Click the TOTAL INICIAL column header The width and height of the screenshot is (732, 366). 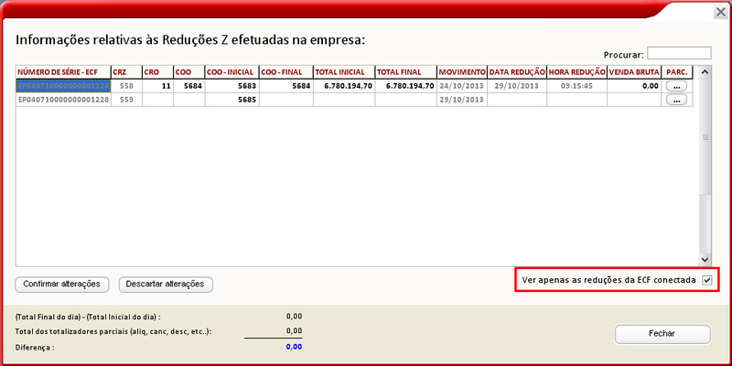coord(343,70)
